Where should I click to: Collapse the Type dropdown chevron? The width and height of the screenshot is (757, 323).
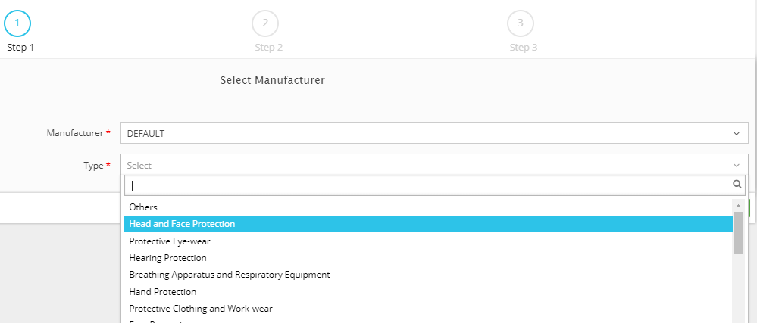[737, 165]
